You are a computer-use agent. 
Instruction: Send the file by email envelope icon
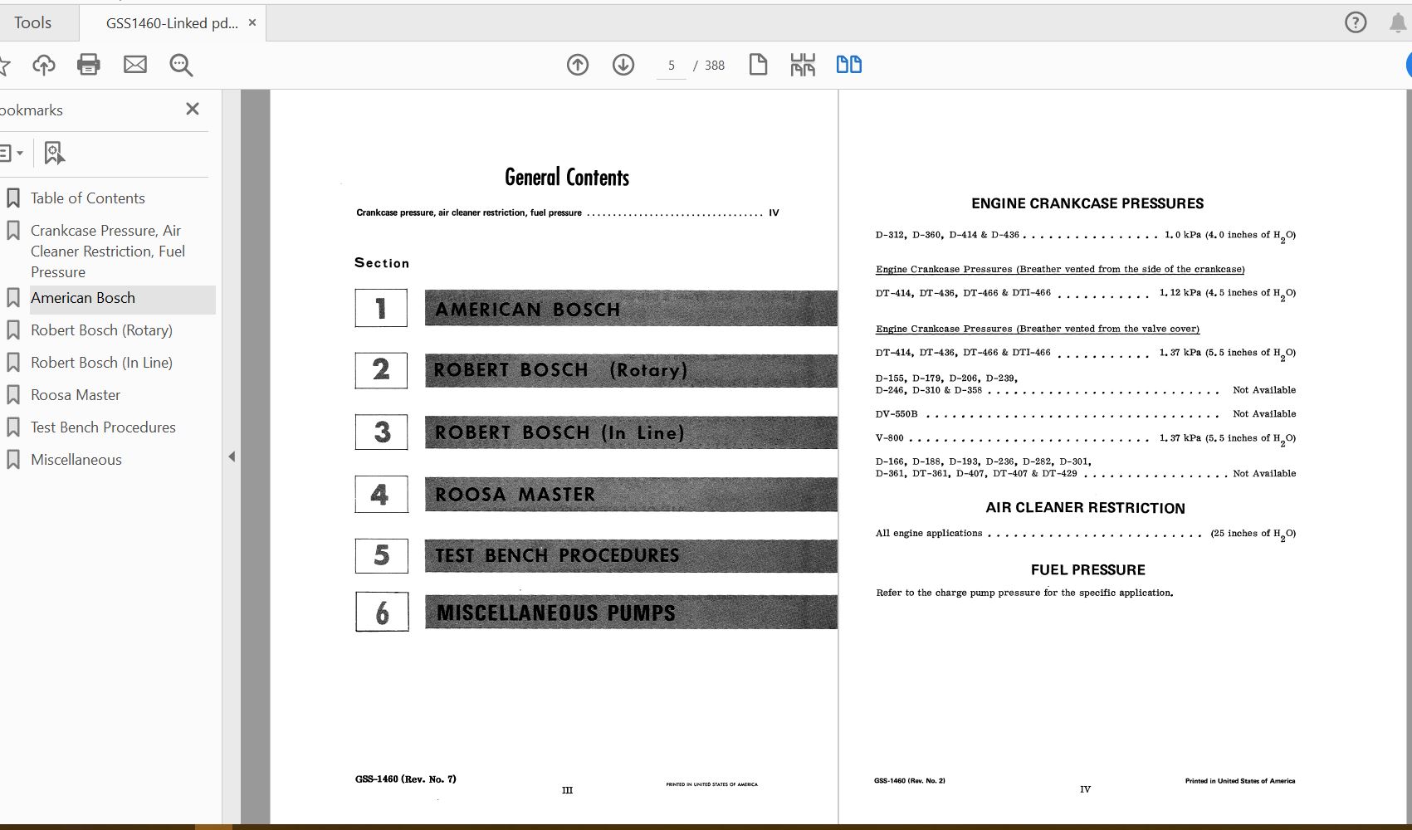(135, 65)
